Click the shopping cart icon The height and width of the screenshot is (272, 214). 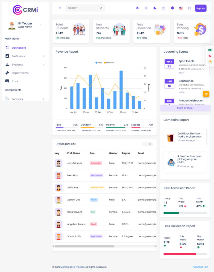tap(163, 8)
